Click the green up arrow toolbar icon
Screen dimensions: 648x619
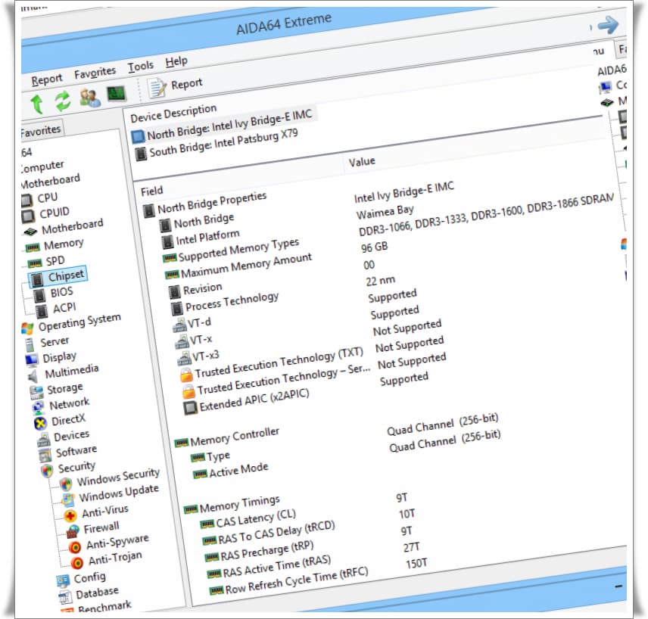click(37, 104)
